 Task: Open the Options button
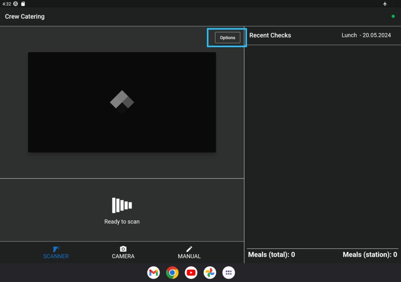228,38
